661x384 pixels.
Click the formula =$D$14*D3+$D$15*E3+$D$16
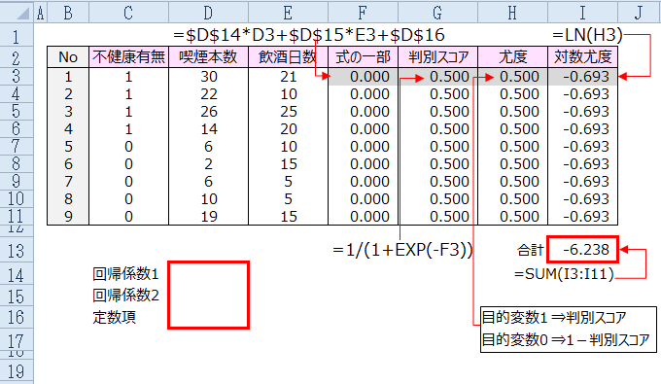309,35
